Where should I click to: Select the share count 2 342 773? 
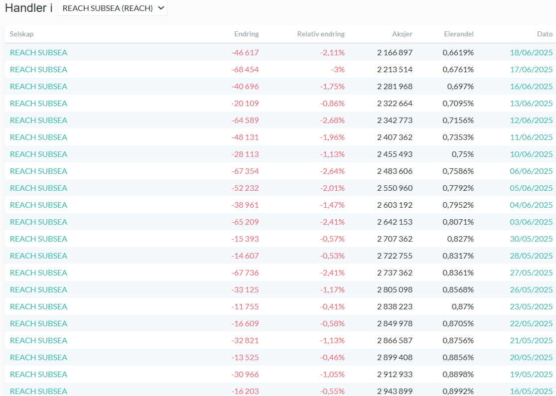(x=395, y=120)
